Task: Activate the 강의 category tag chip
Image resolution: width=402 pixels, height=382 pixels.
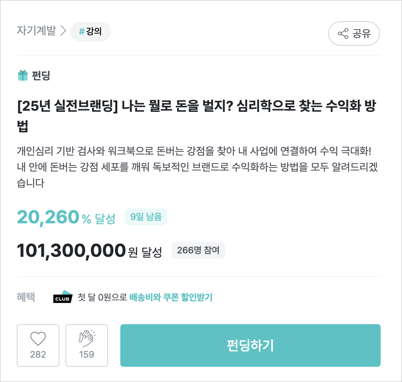Action: point(91,32)
